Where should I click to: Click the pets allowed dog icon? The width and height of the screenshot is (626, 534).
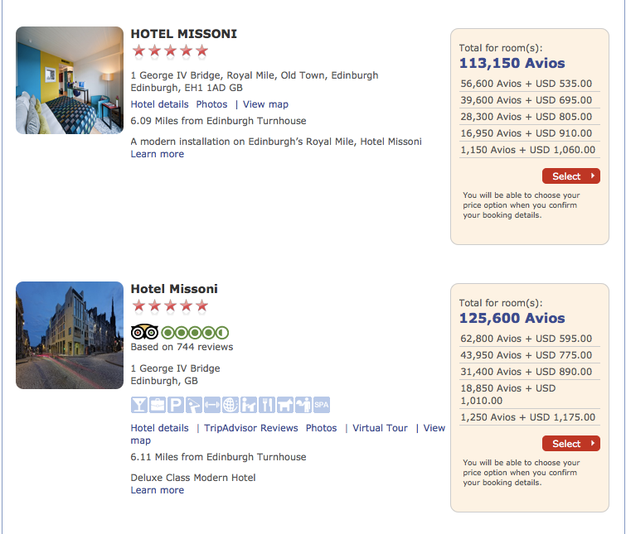[x=285, y=405]
